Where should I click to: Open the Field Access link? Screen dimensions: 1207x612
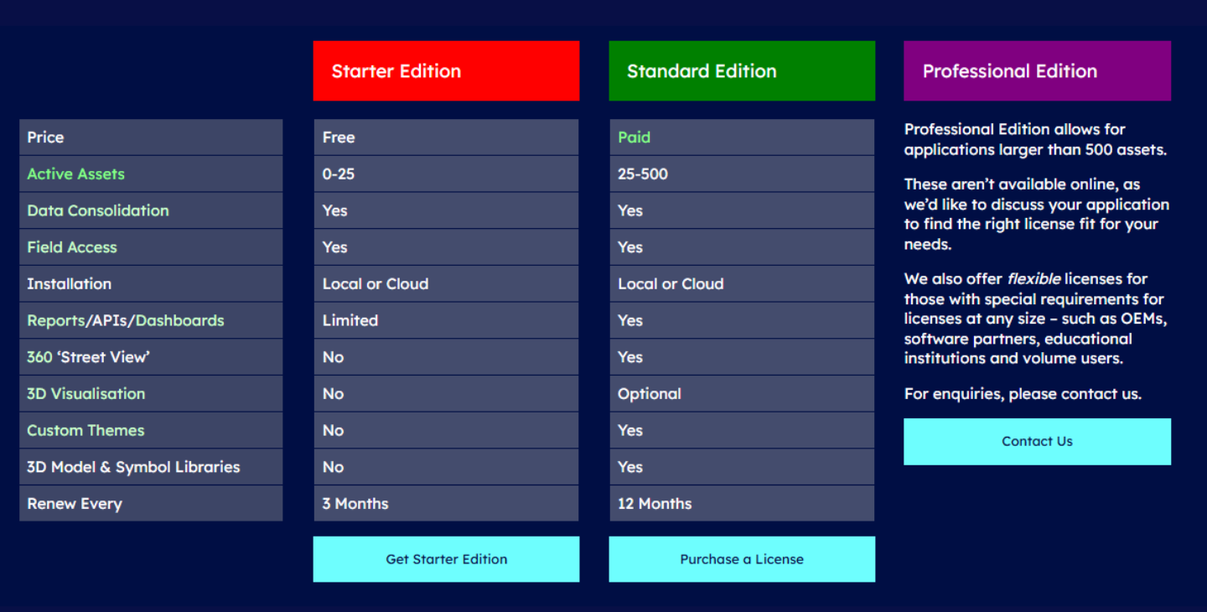point(72,247)
